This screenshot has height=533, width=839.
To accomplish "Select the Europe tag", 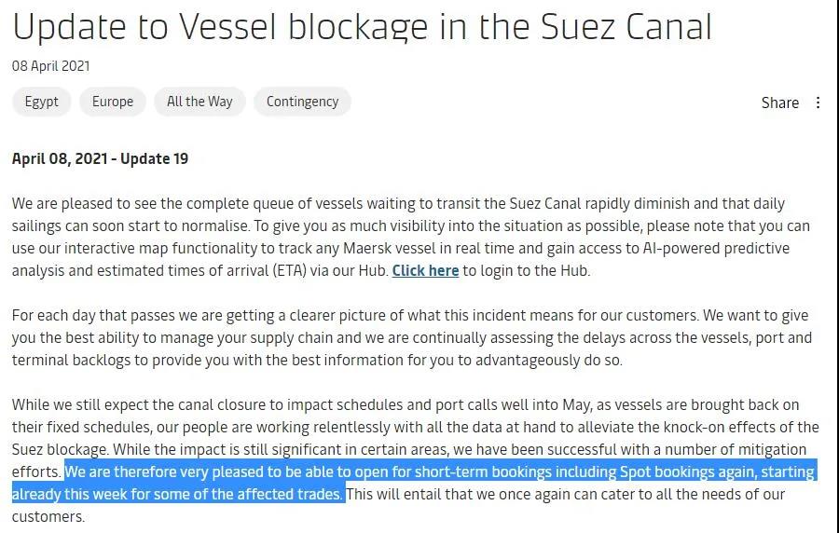I will pyautogui.click(x=113, y=102).
